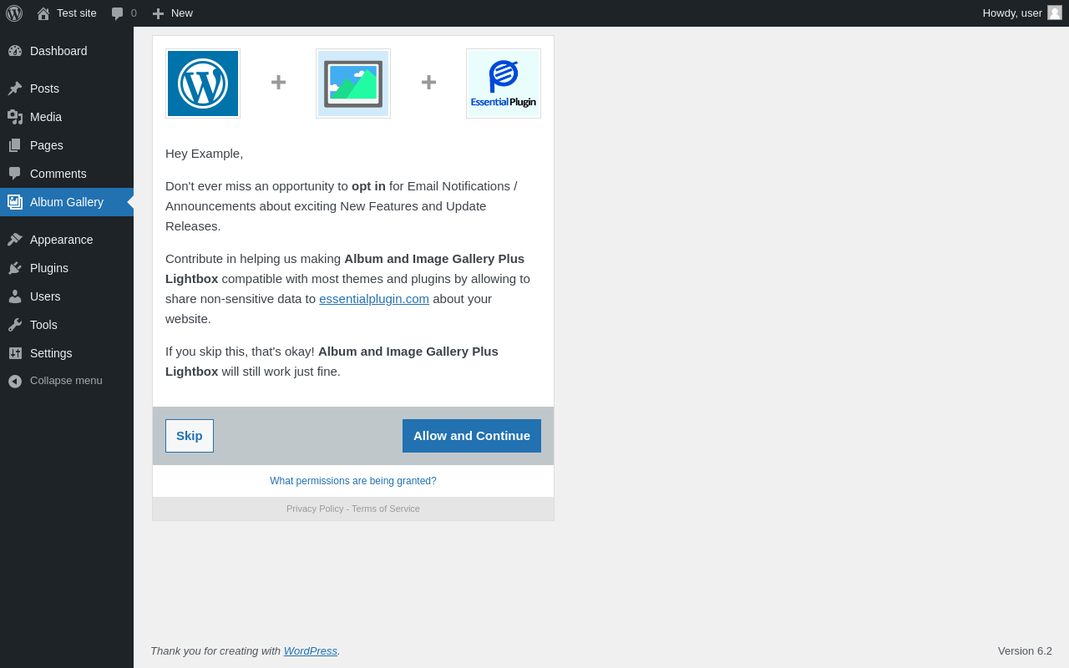
Task: Click the Plugins plug icon
Action: [x=15, y=268]
